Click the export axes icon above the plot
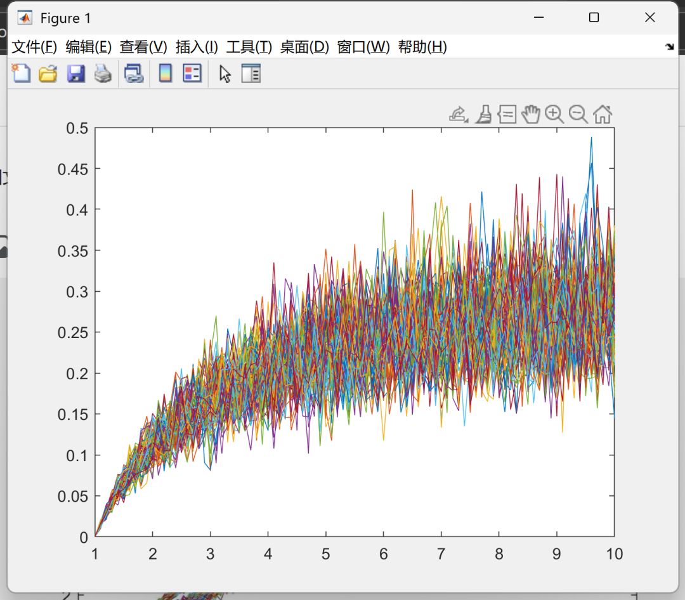 [x=458, y=114]
